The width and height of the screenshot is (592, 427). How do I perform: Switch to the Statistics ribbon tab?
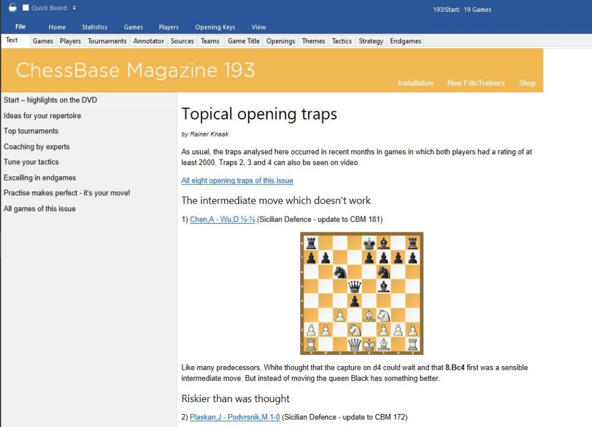95,27
